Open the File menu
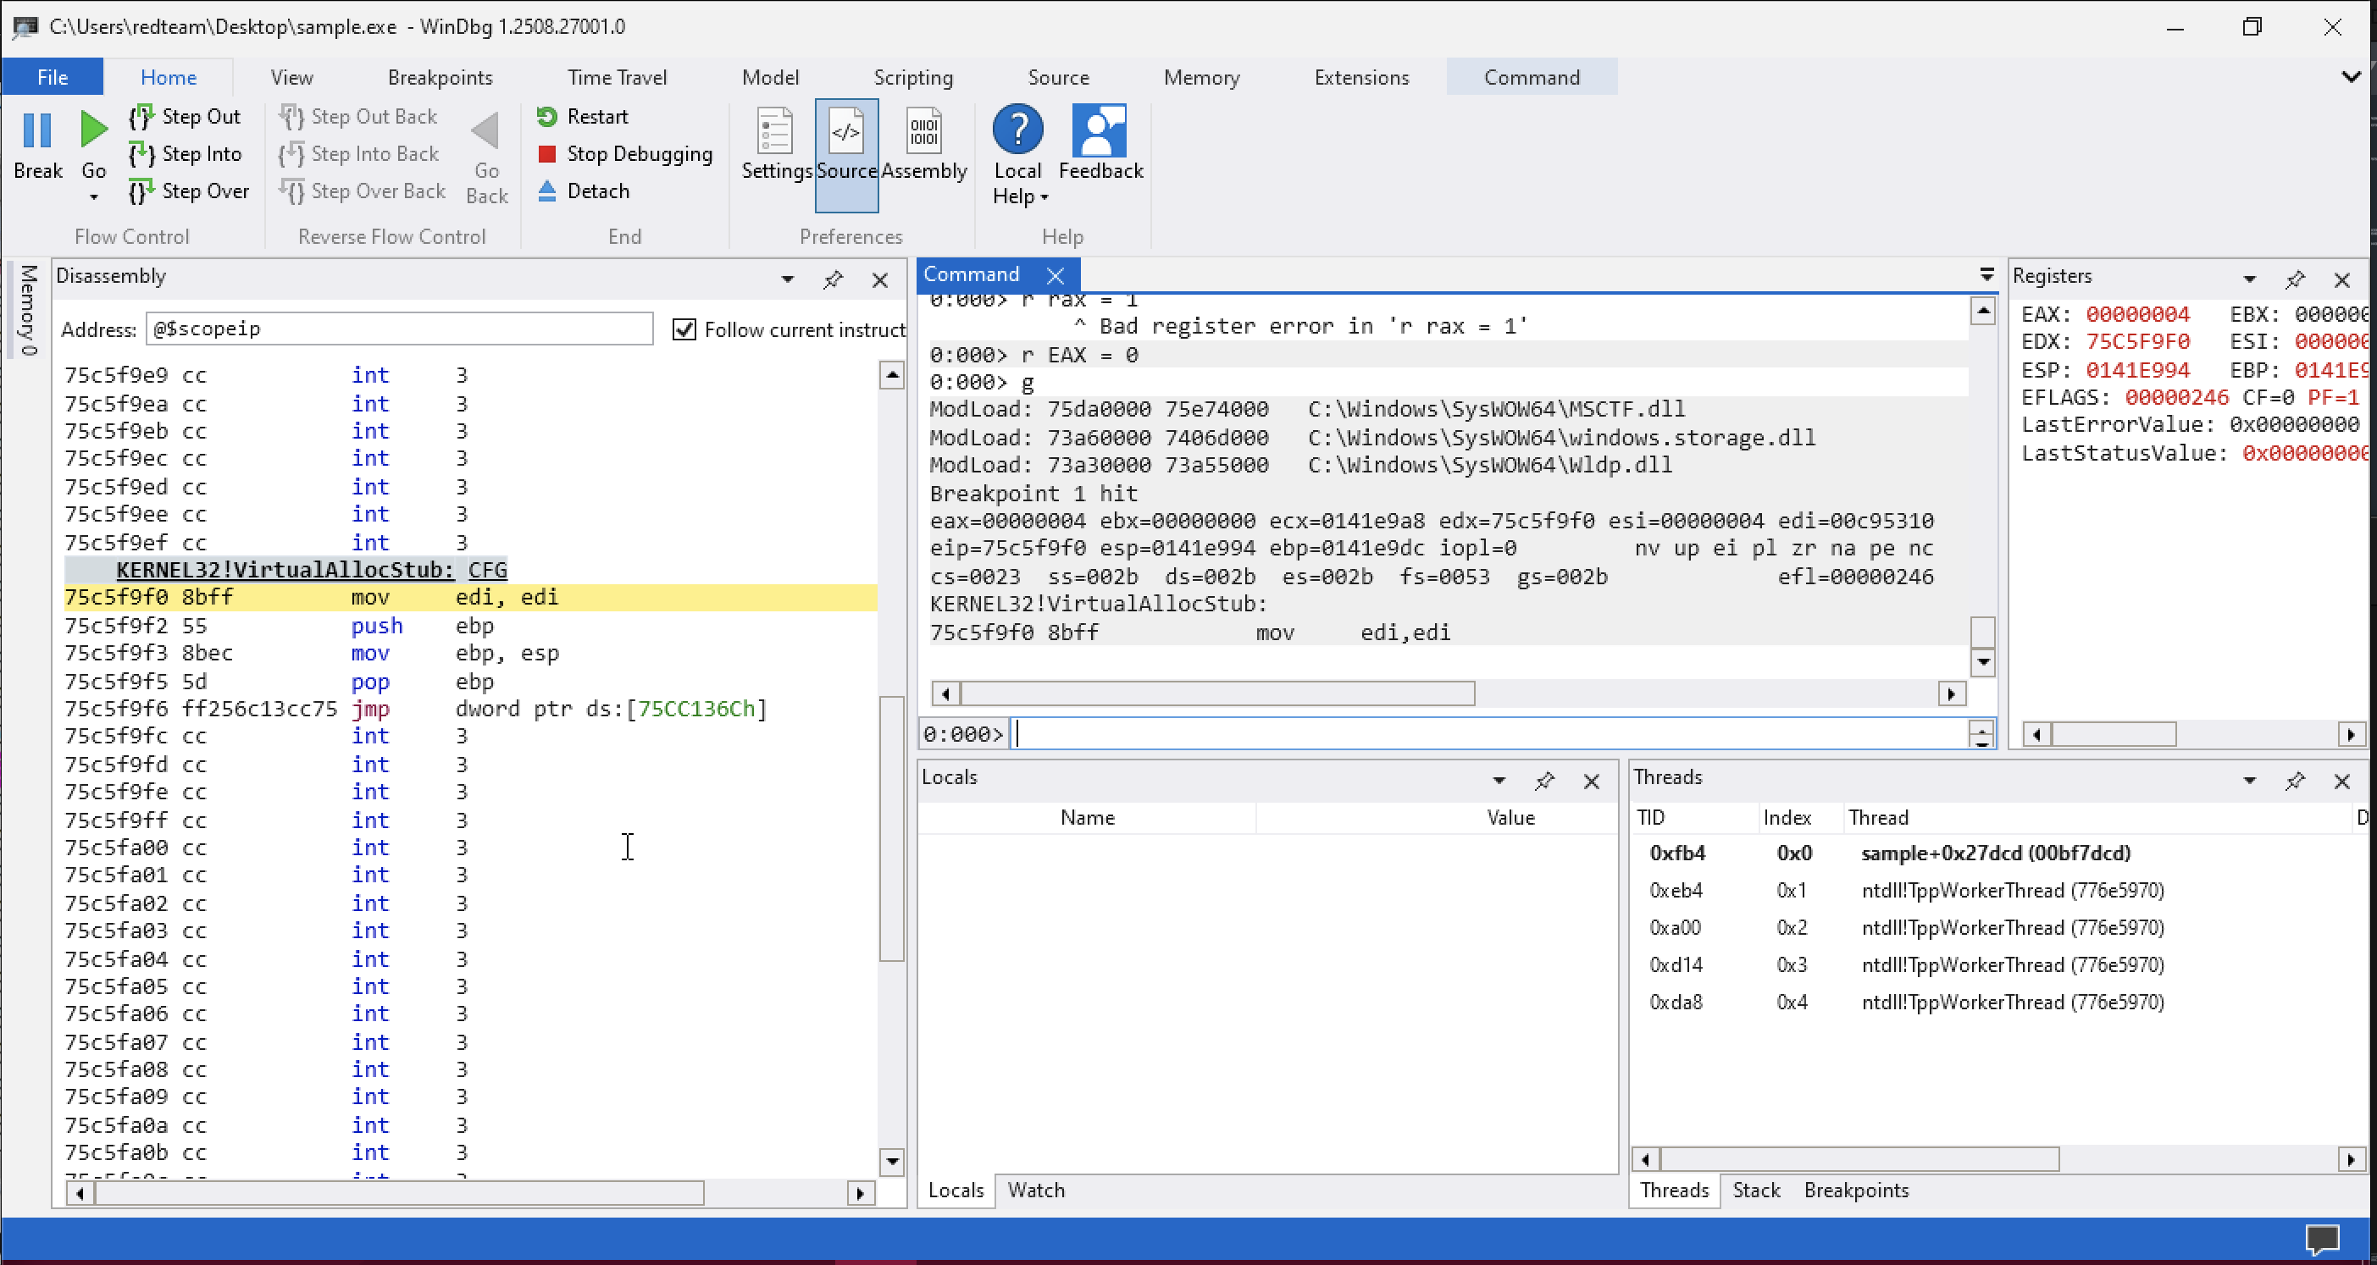The width and height of the screenshot is (2377, 1265). pyautogui.click(x=53, y=77)
